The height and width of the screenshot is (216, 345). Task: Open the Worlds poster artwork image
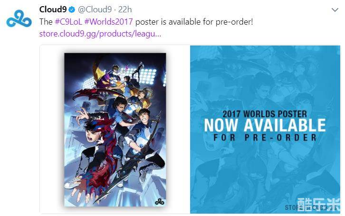click(115, 130)
